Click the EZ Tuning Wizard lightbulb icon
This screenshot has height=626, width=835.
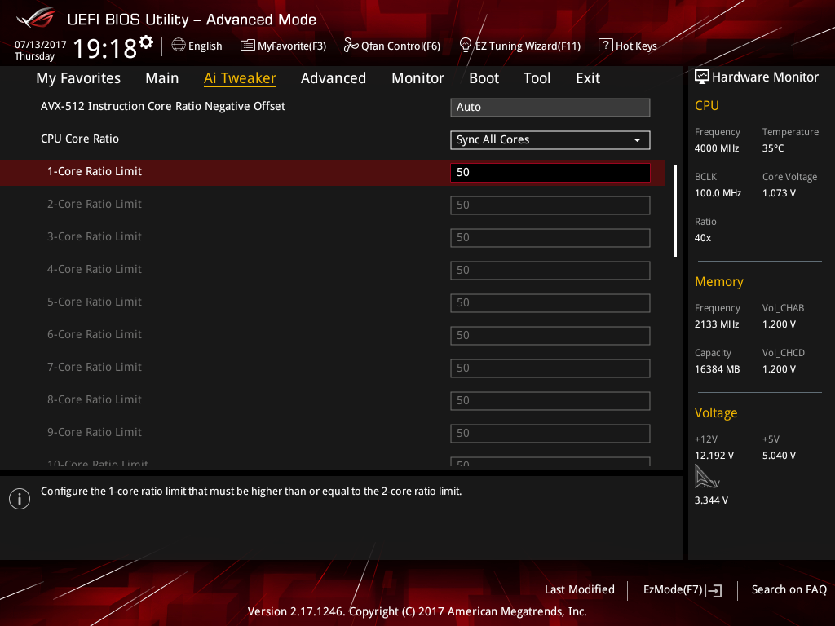[x=465, y=46]
